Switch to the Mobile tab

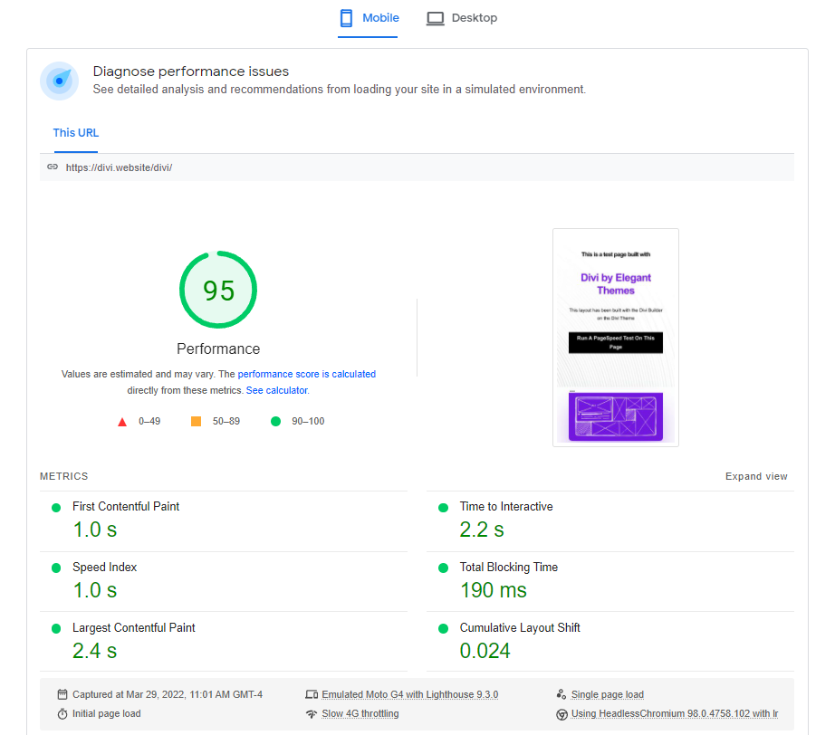point(368,18)
